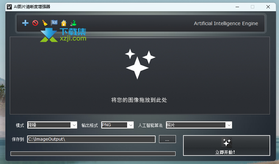Click the 输出格式 label
Image resolution: width=279 pixels, height=164 pixels.
89,125
